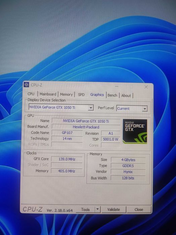Click the CPU-Z app icon in title bar

point(26,85)
